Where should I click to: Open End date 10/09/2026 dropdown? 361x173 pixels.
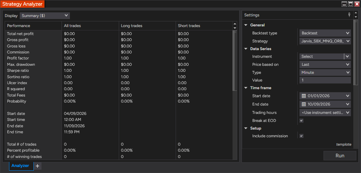coord(325,104)
